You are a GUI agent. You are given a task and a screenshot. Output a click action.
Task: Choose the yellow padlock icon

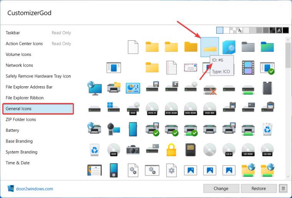click(x=171, y=150)
